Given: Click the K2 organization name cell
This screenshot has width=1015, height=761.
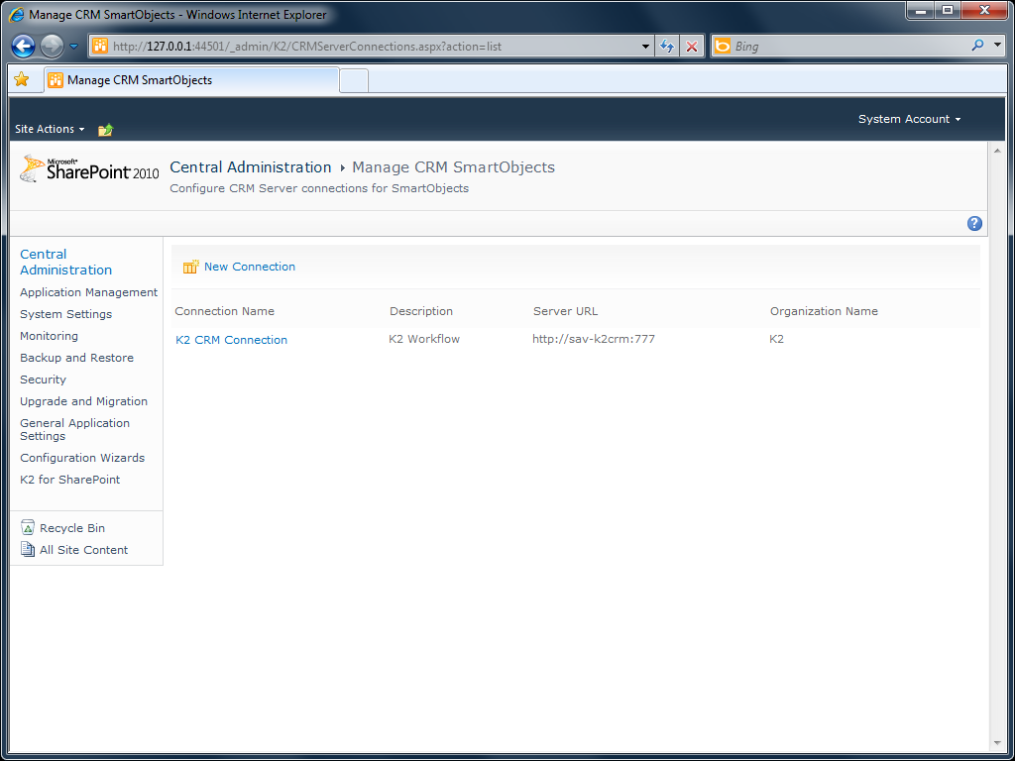Looking at the screenshot, I should tap(776, 339).
